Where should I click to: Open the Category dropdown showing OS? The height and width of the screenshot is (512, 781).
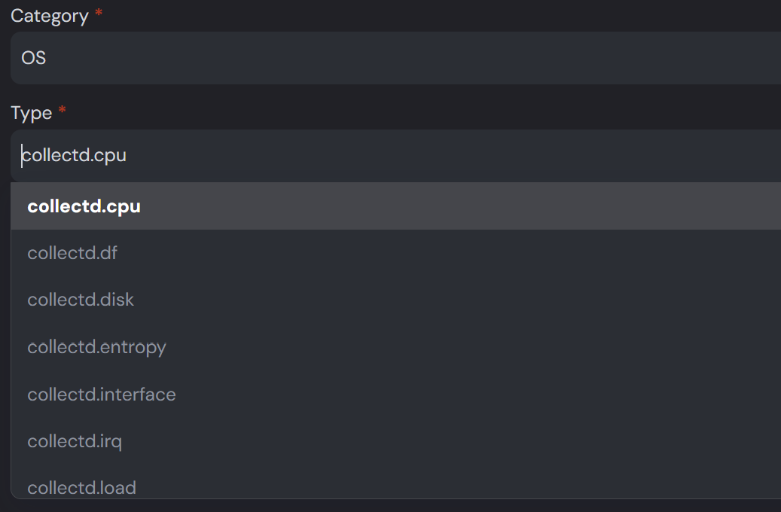tap(396, 58)
